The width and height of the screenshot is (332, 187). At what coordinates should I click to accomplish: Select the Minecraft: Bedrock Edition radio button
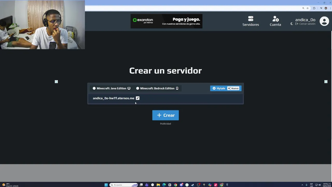click(x=138, y=88)
